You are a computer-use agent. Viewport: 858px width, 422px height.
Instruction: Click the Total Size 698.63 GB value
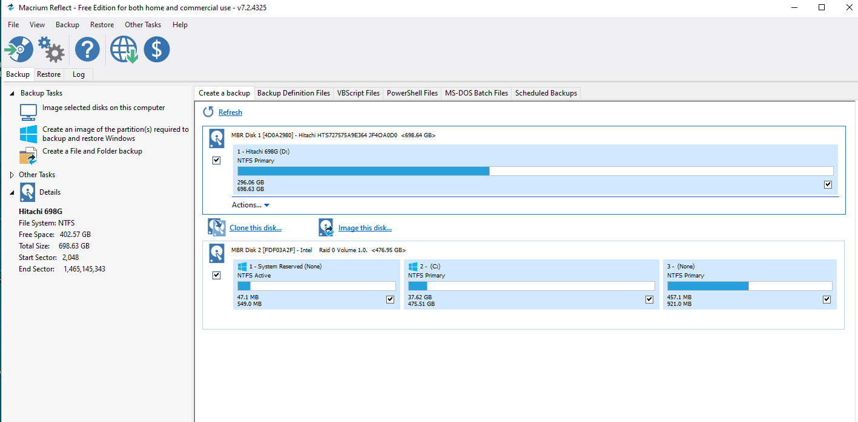click(74, 246)
